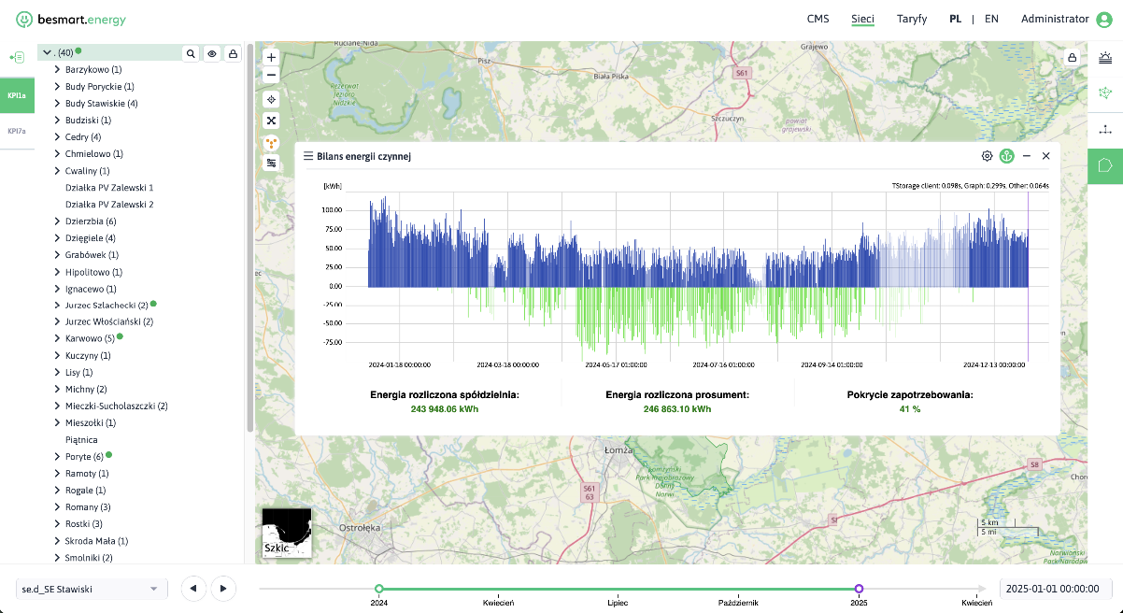Open the se.d_SE Stawiski dropdown
Screen dimensions: 1123x613
(x=91, y=590)
